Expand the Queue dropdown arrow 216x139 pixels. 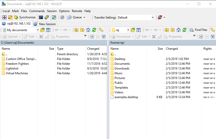click(x=84, y=18)
